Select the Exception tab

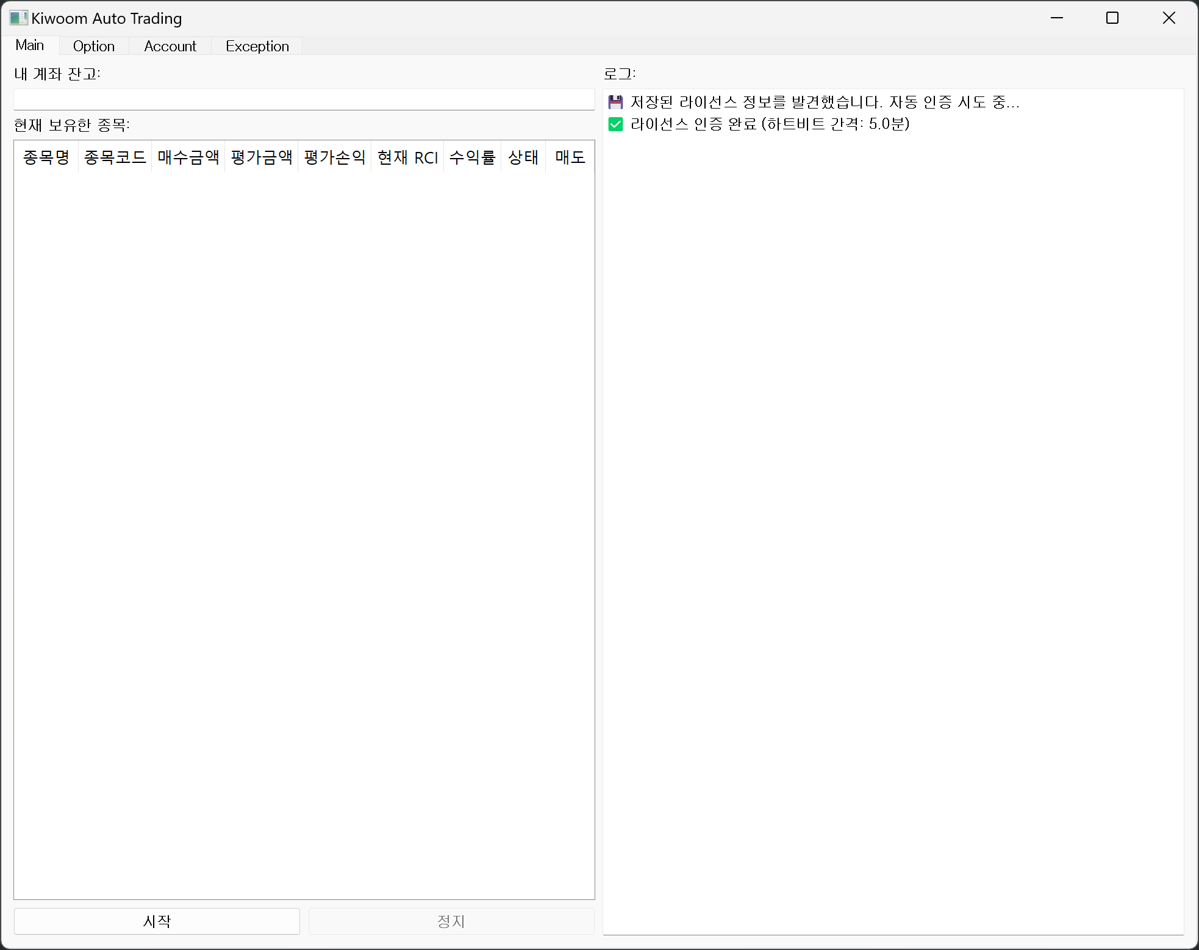tap(257, 46)
